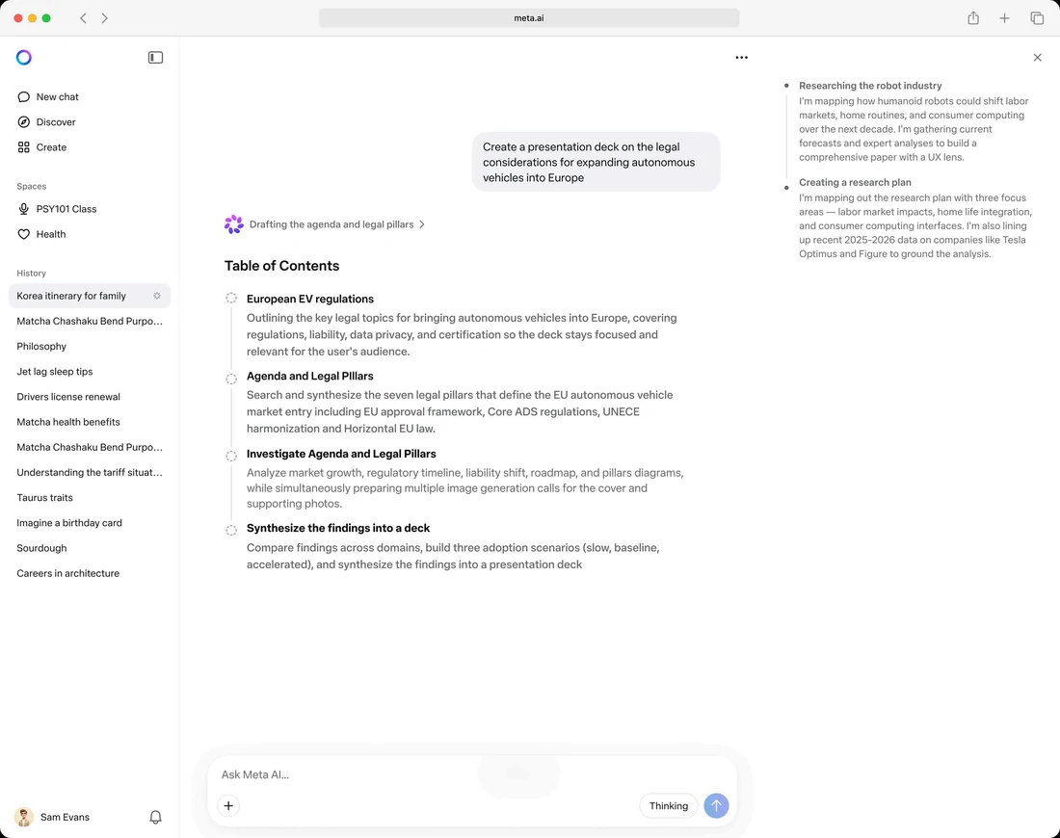Open Jet lag sleep tips chat
The image size is (1060, 838).
(90, 371)
